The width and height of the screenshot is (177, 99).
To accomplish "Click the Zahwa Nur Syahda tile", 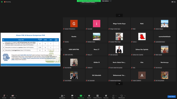I will 142,50.
